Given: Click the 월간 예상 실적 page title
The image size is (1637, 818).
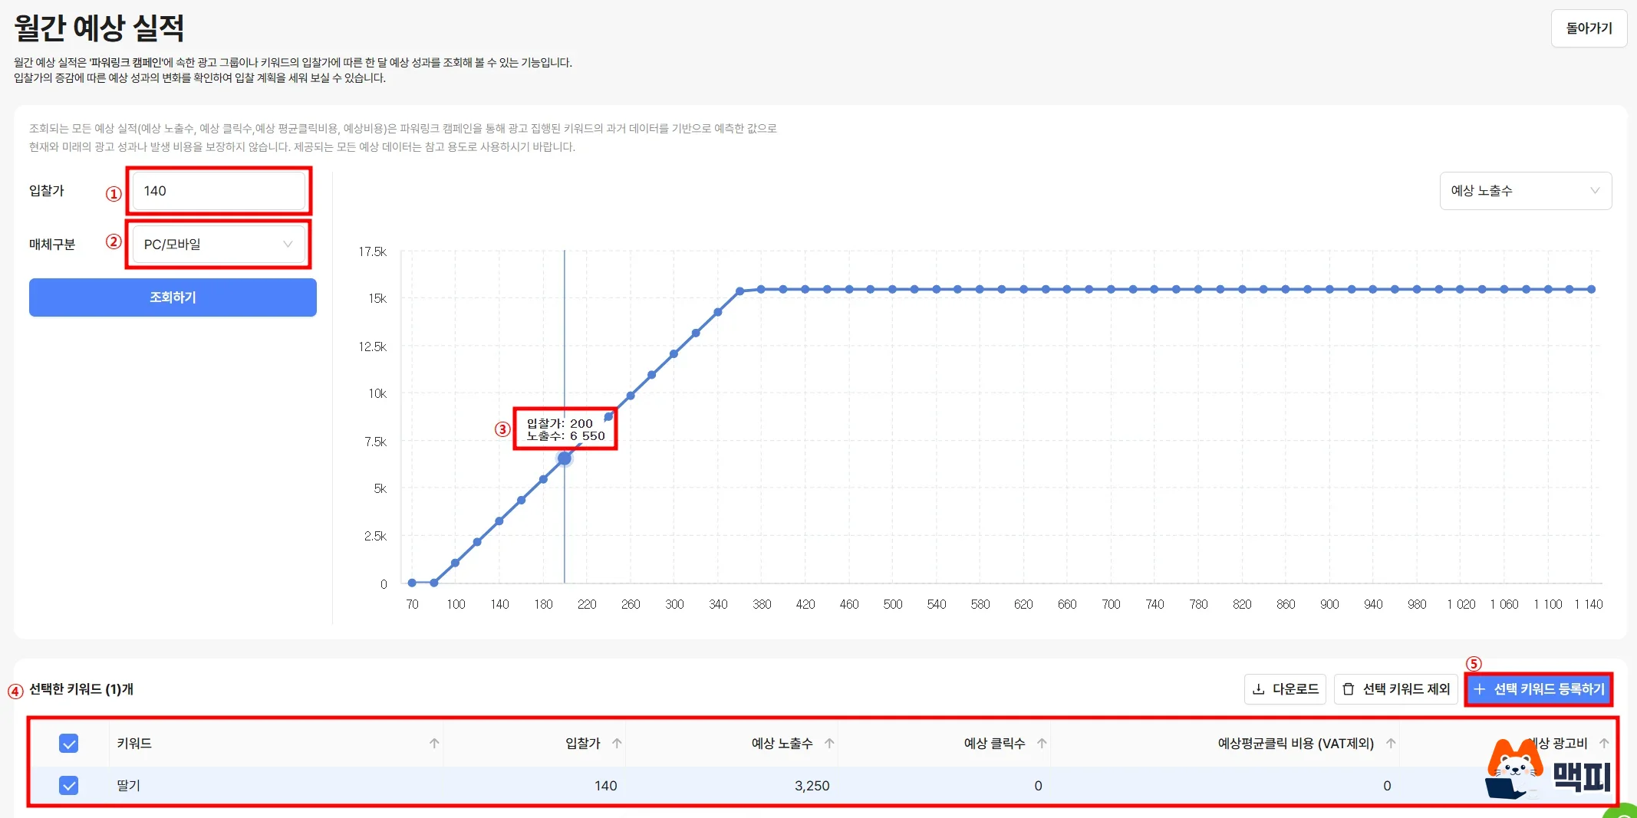Looking at the screenshot, I should [99, 28].
